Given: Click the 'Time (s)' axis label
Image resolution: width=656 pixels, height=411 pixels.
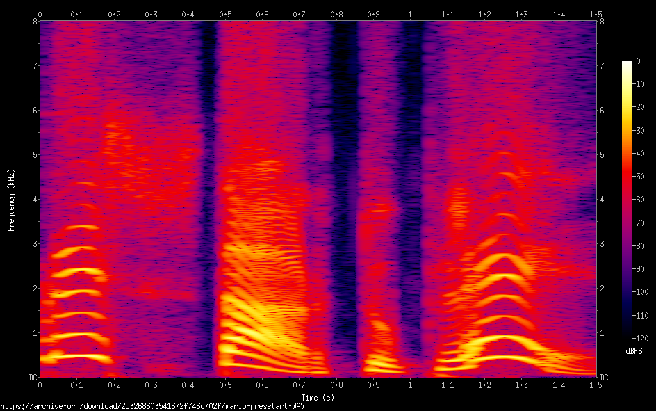Looking at the screenshot, I should click(318, 398).
